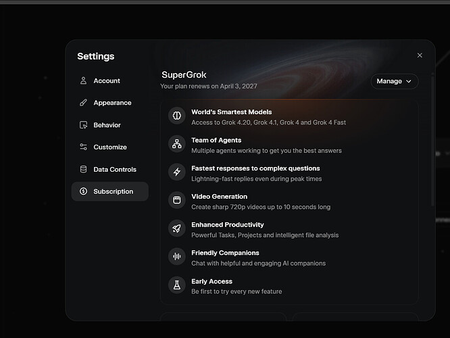Click the Video Generation clapper icon
Viewport: 450px width, 338px height.
click(x=177, y=200)
